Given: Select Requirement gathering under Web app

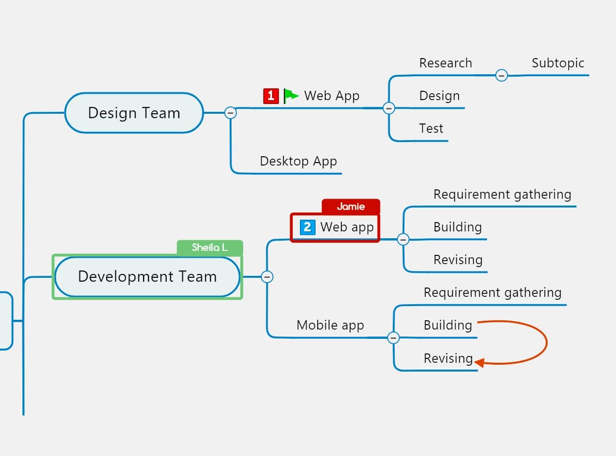Looking at the screenshot, I should (502, 194).
